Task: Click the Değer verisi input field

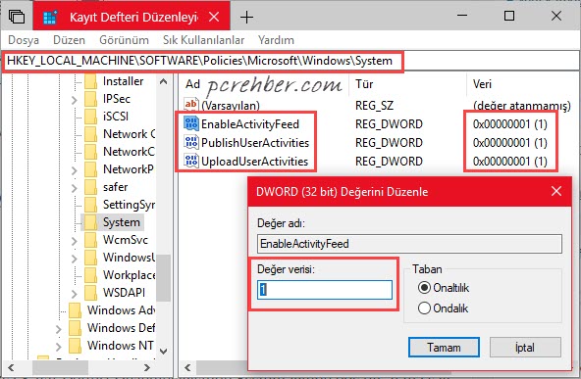Action: (x=325, y=290)
